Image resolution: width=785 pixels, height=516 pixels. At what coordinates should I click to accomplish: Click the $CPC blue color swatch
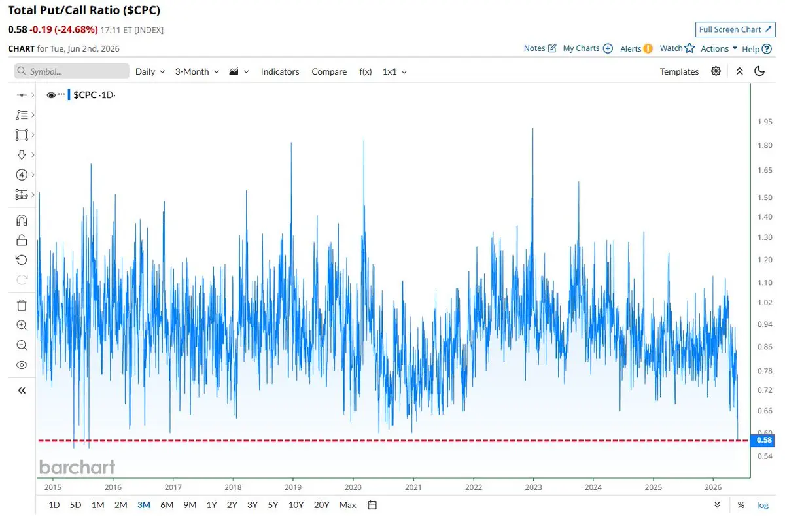[x=69, y=95]
